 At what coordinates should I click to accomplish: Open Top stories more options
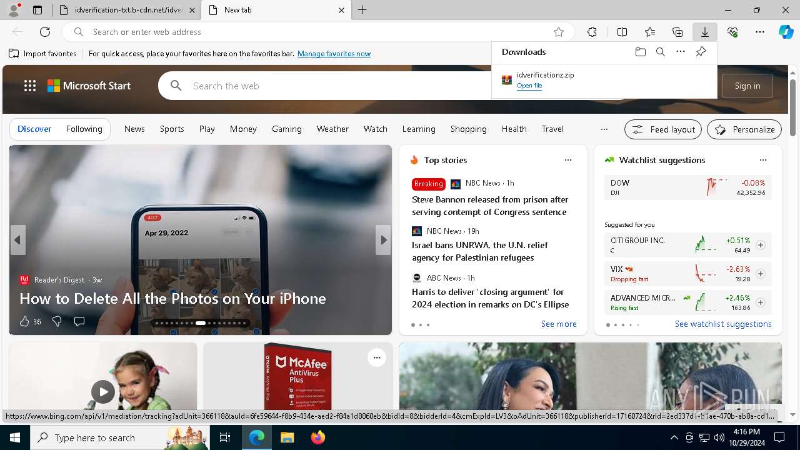pyautogui.click(x=568, y=160)
